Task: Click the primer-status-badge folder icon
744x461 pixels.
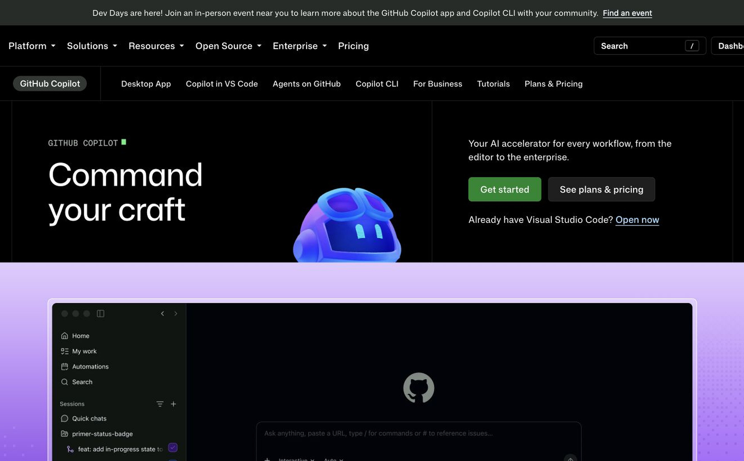Action: pyautogui.click(x=65, y=434)
